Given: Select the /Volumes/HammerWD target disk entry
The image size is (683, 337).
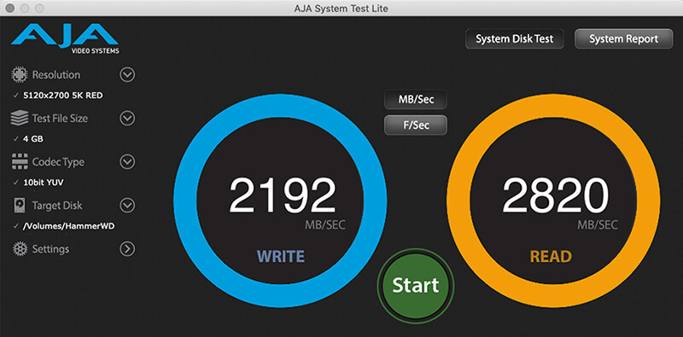Looking at the screenshot, I should point(69,226).
